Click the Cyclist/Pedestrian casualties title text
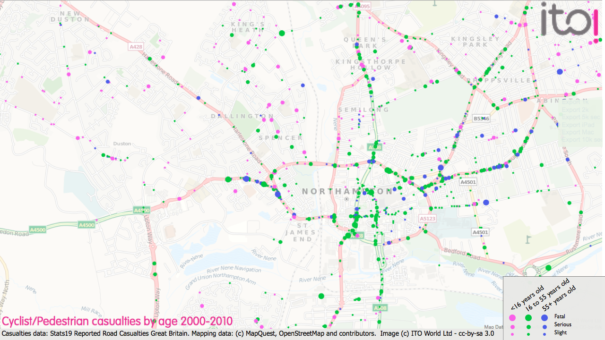 pyautogui.click(x=117, y=322)
